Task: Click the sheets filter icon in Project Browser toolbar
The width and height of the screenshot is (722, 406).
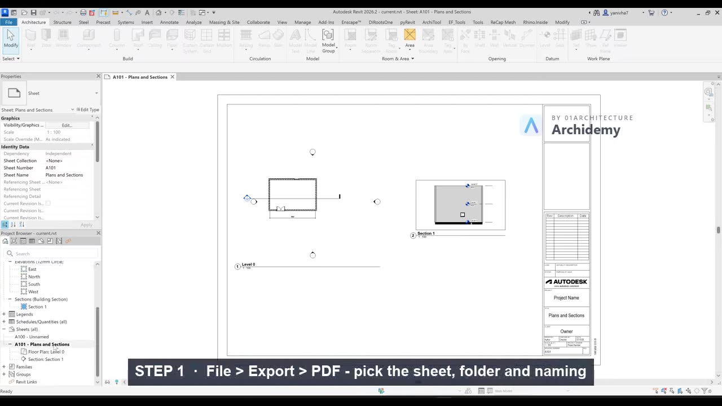Action: coord(41,241)
